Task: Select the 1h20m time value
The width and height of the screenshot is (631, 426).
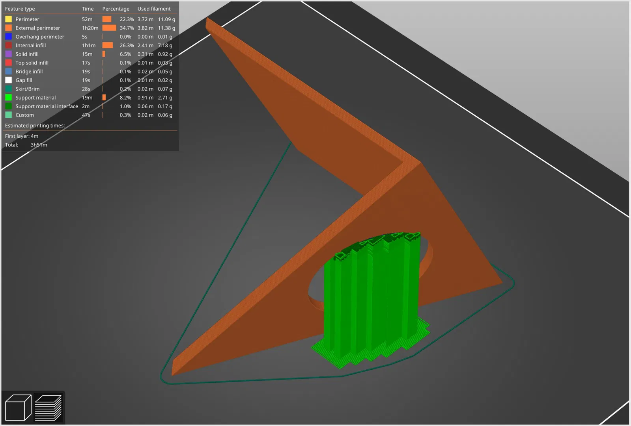Action: [90, 28]
